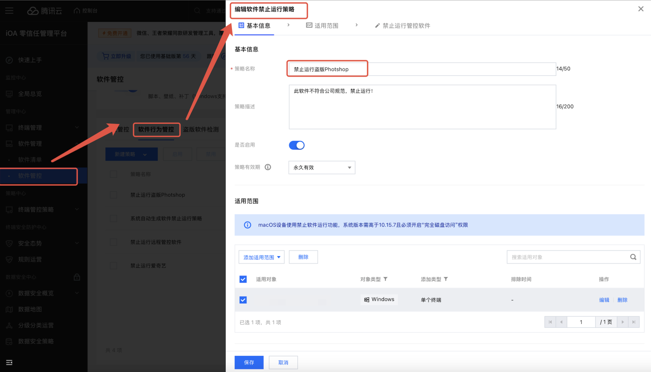
Task: Tick checkbox for 系统自动生成软件禁止运行策略 row
Action: pos(114,219)
